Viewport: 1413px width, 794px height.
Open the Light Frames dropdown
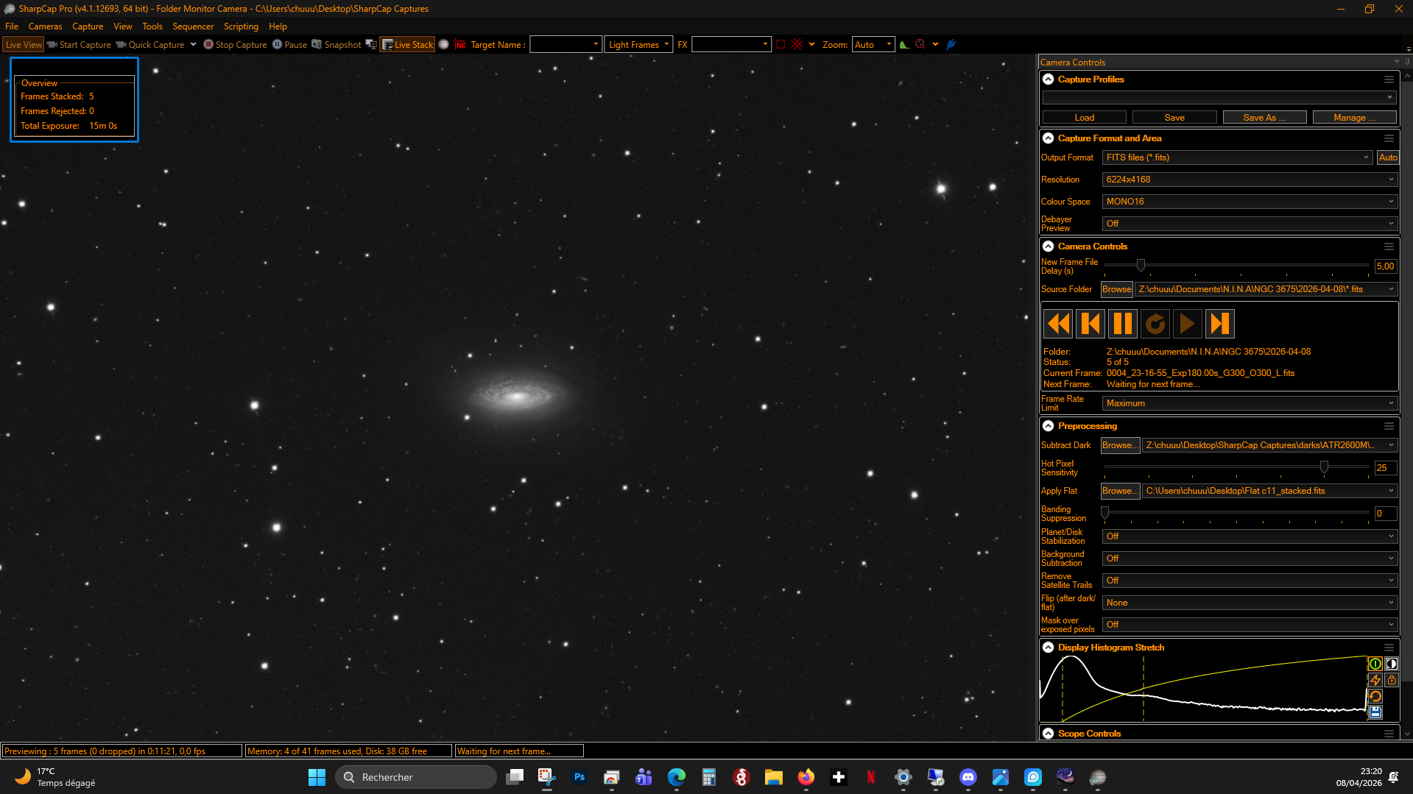pos(638,45)
